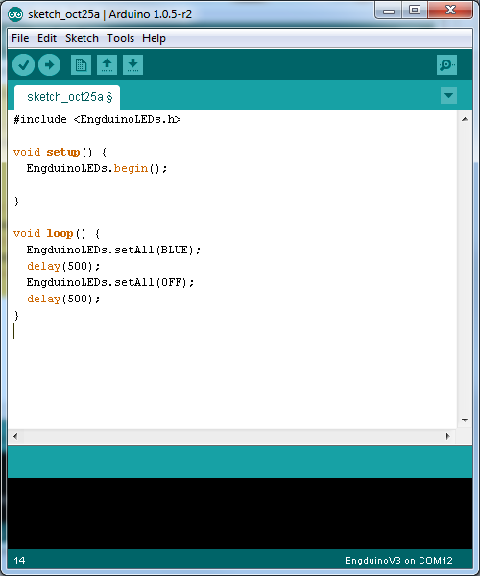
Task: Click the horizontal scrollbar left arrow
Action: tap(15, 436)
